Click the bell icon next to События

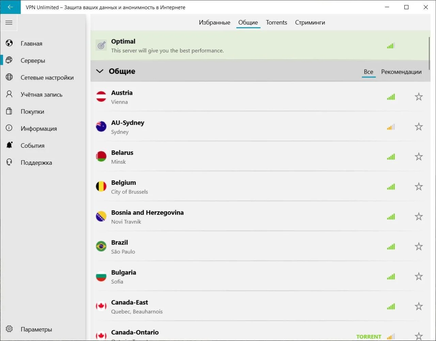pyautogui.click(x=9, y=145)
